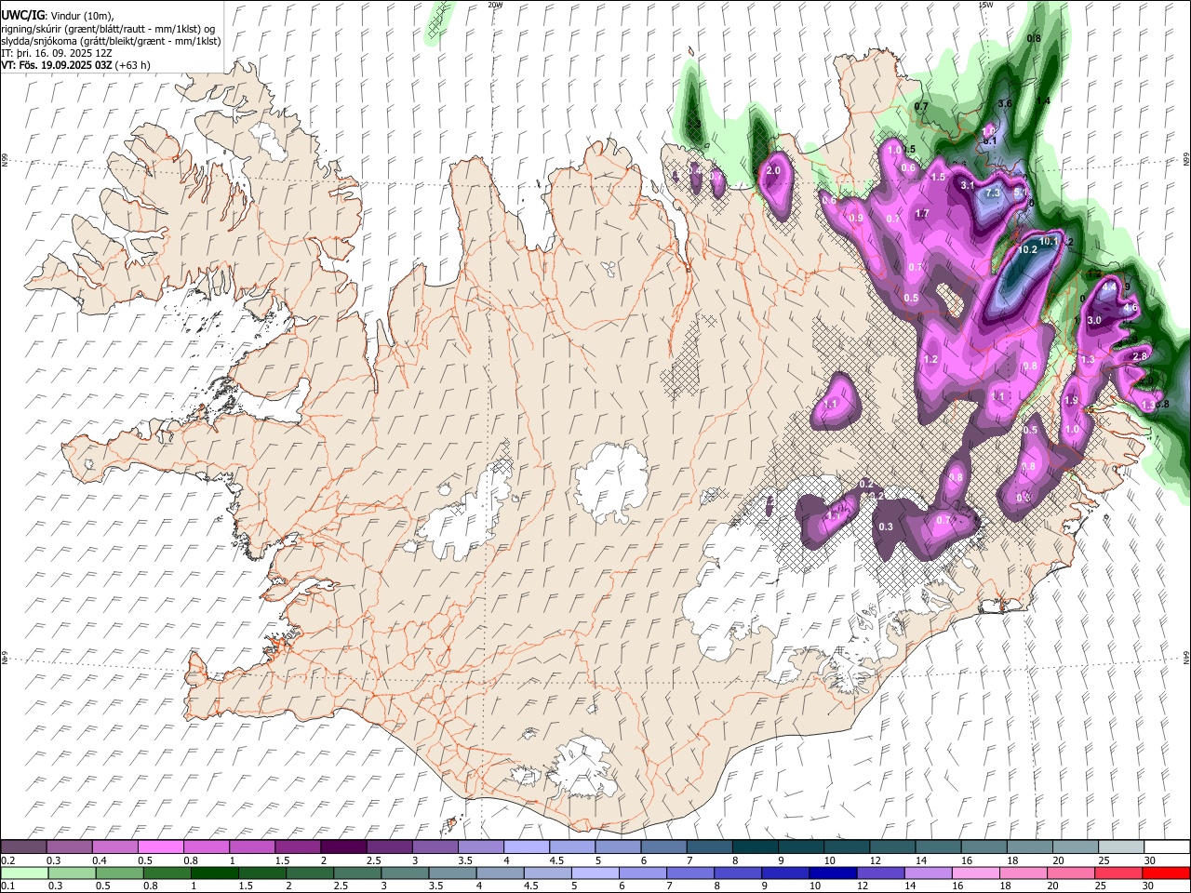
Task: Click darkest purple swatch between 2 and 2.5, upper legend
Action: click(x=343, y=847)
